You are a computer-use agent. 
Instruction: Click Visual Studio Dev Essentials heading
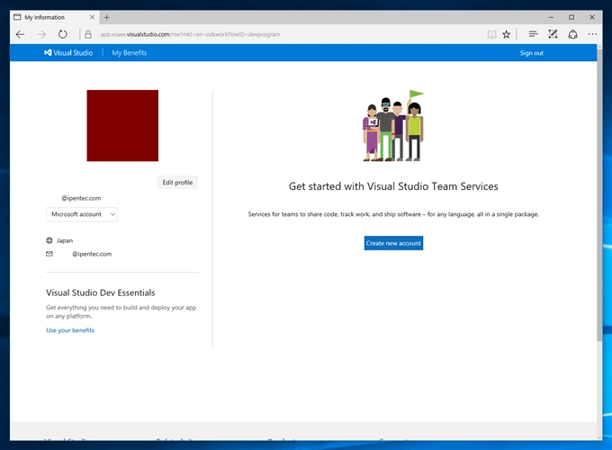[x=100, y=292]
